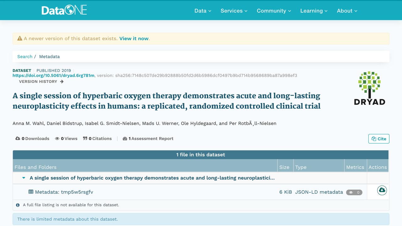The height and width of the screenshot is (226, 402).
Task: Collapse the dataset folder triangle in file list
Action: [x=24, y=178]
